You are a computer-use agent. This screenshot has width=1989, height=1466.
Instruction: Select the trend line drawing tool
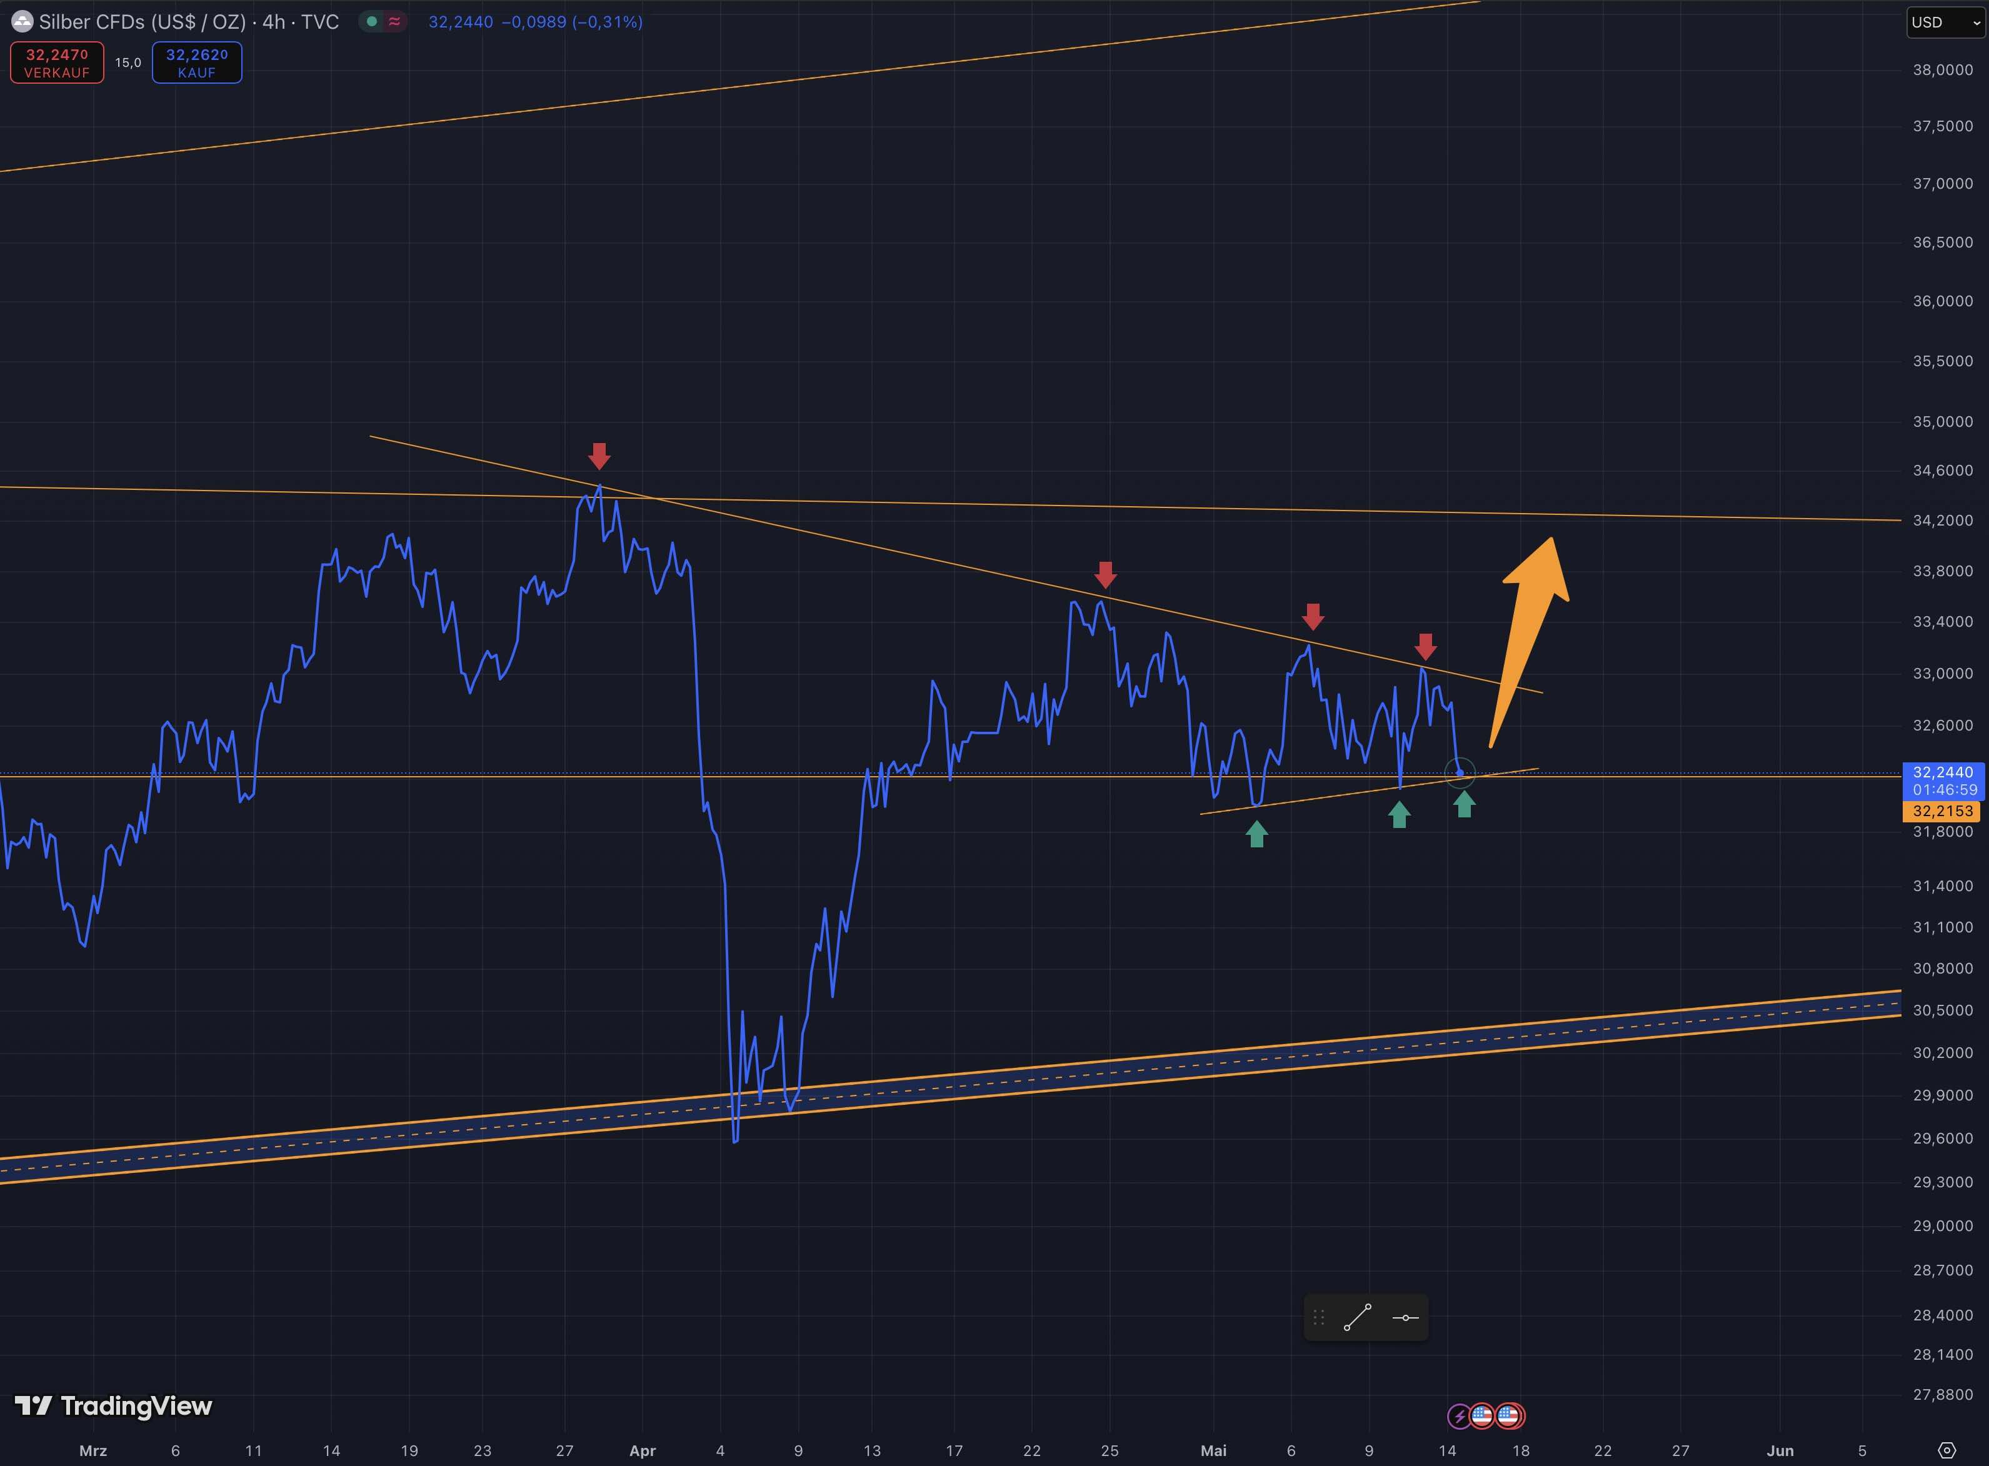click(1357, 1317)
